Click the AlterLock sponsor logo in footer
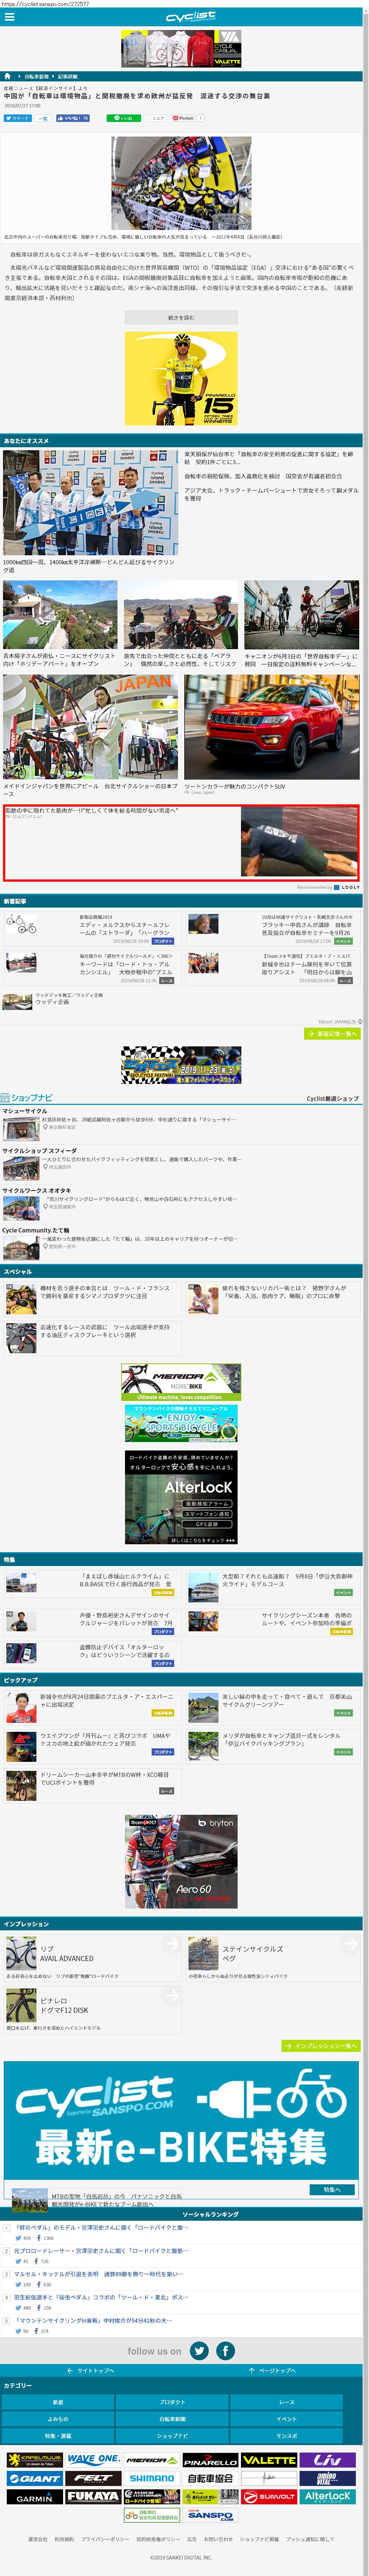The image size is (369, 2576). (328, 2496)
